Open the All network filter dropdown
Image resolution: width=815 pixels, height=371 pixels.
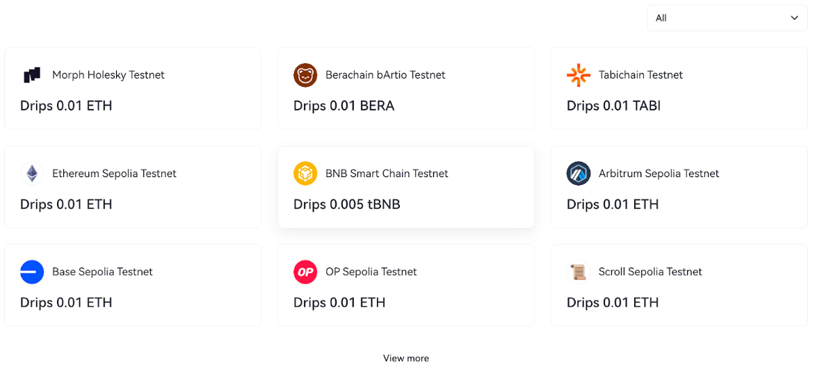pos(727,18)
